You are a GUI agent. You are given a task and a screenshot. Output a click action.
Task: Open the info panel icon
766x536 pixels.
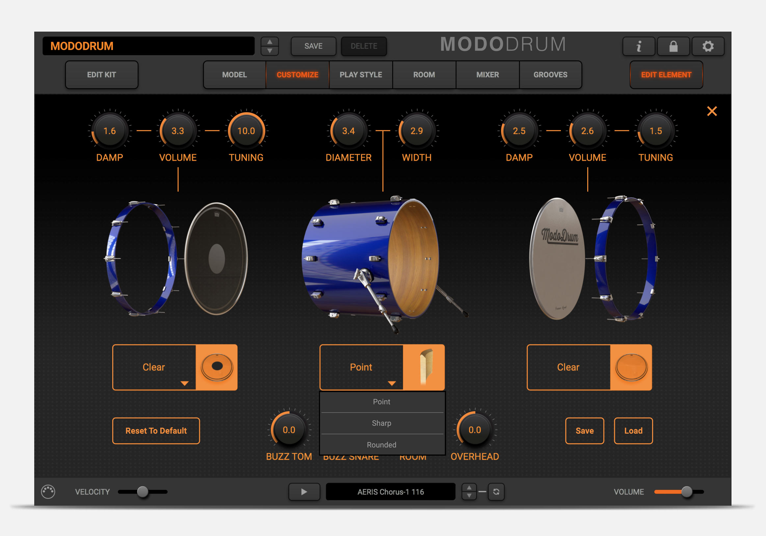(x=638, y=46)
